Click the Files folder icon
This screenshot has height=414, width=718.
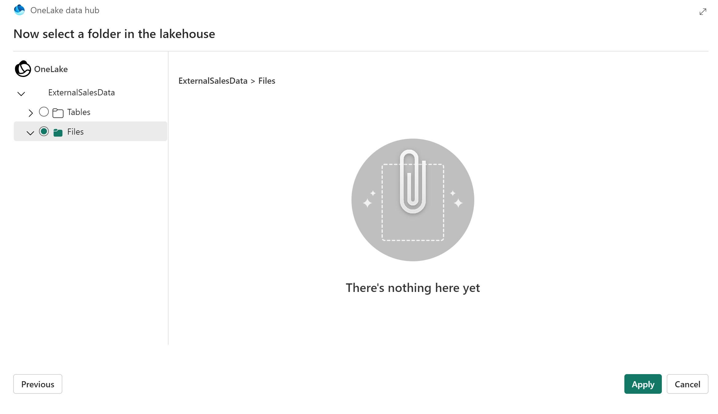58,132
